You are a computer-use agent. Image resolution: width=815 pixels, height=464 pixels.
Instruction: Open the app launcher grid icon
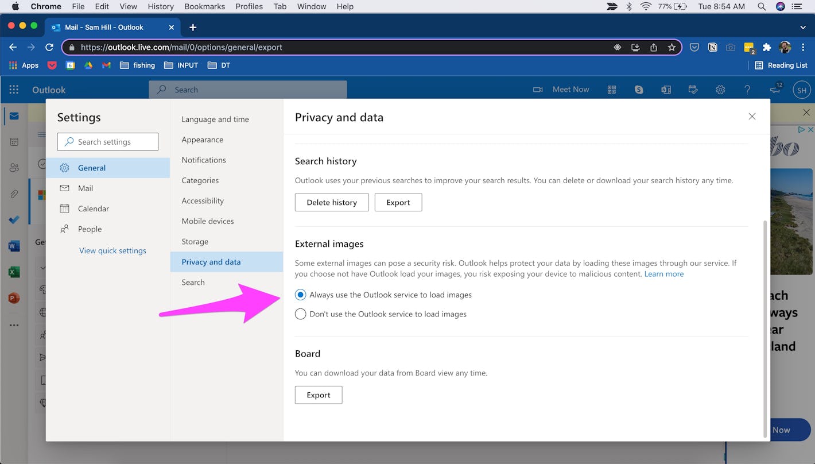click(x=13, y=90)
